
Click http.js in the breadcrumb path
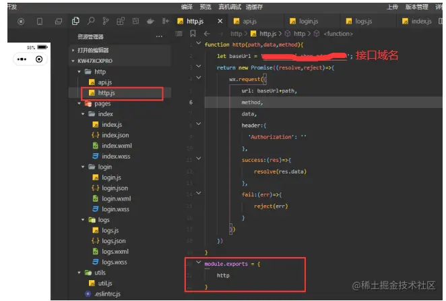(267, 34)
